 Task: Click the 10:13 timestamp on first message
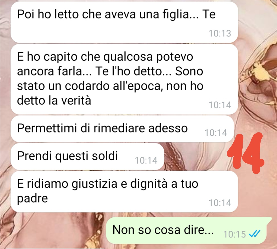click(x=220, y=33)
